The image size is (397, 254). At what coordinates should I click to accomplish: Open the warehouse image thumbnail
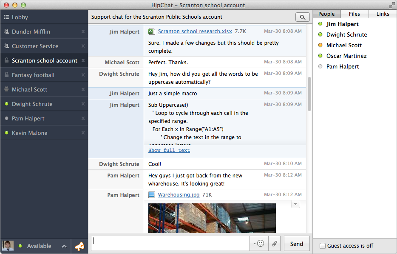click(212, 218)
